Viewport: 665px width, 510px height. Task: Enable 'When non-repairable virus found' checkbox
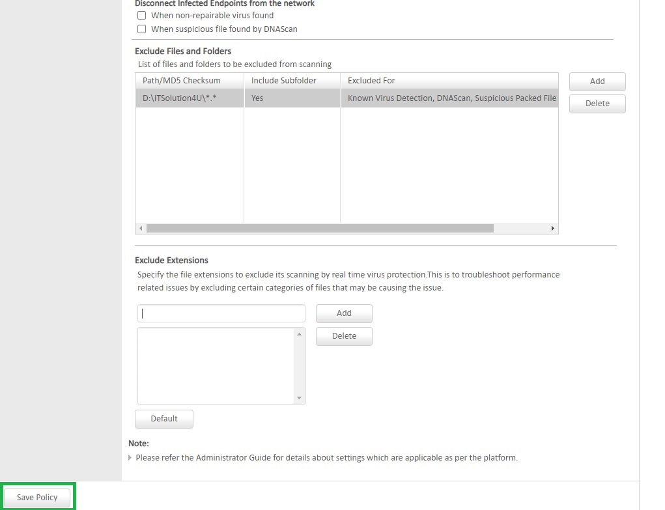[x=141, y=15]
